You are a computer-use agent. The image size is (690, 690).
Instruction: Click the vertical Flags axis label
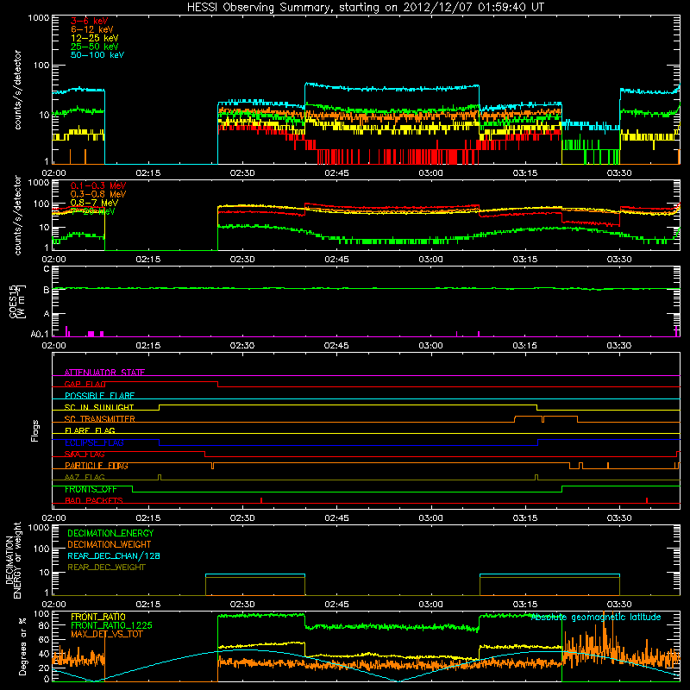pos(35,430)
